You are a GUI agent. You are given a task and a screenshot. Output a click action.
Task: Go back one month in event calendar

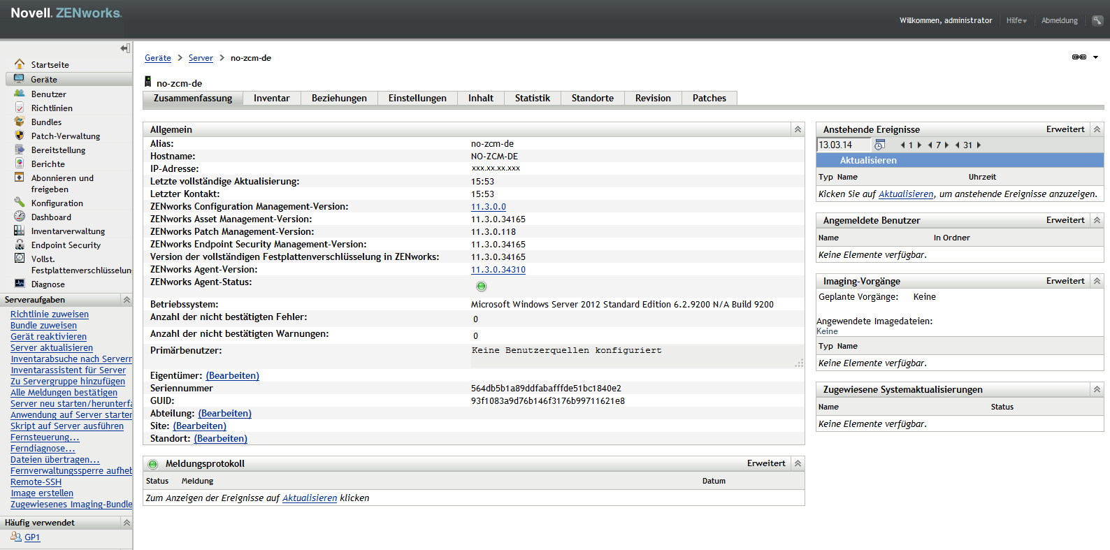(x=957, y=145)
